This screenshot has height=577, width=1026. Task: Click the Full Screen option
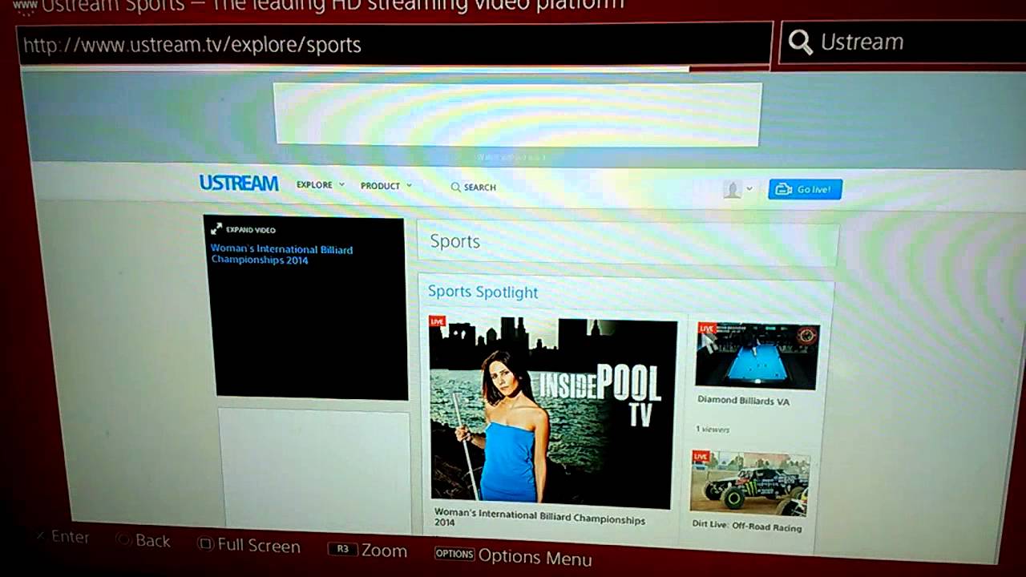click(248, 546)
